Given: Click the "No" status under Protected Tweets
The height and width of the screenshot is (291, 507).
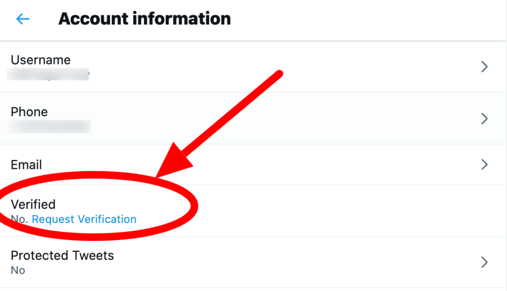Looking at the screenshot, I should point(18,270).
